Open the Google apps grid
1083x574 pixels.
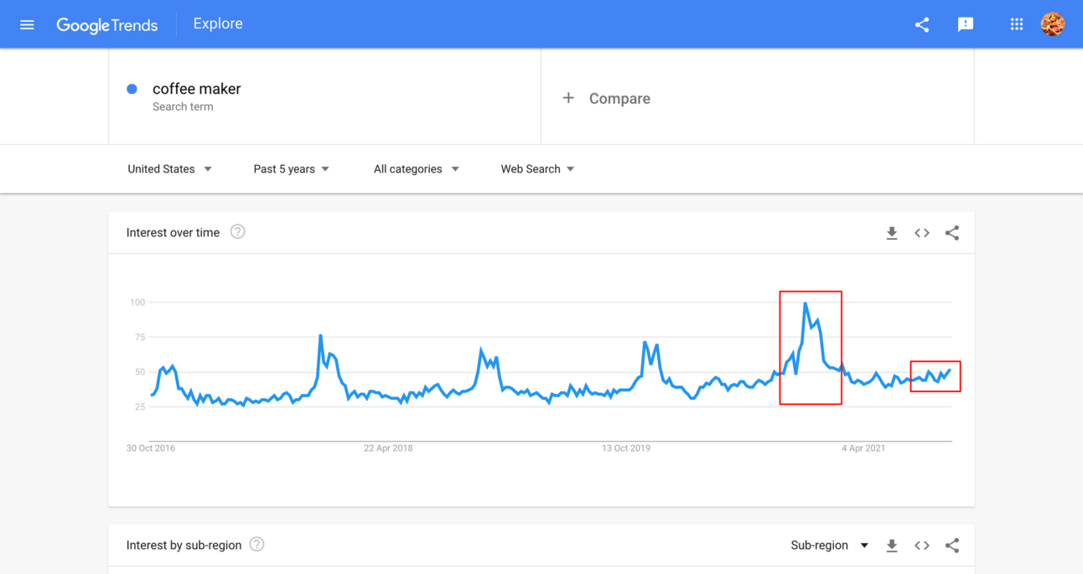[x=1016, y=24]
